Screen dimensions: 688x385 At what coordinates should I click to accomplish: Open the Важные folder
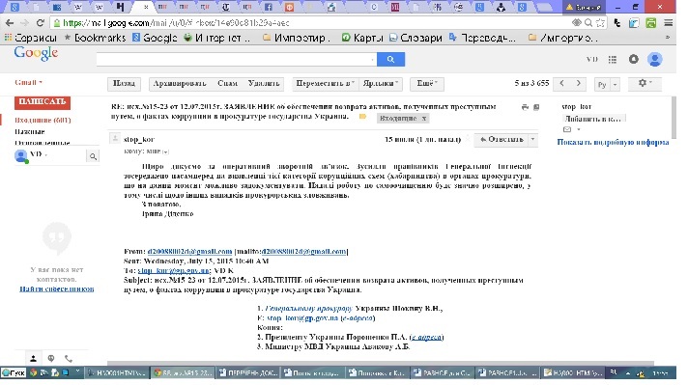tap(30, 131)
